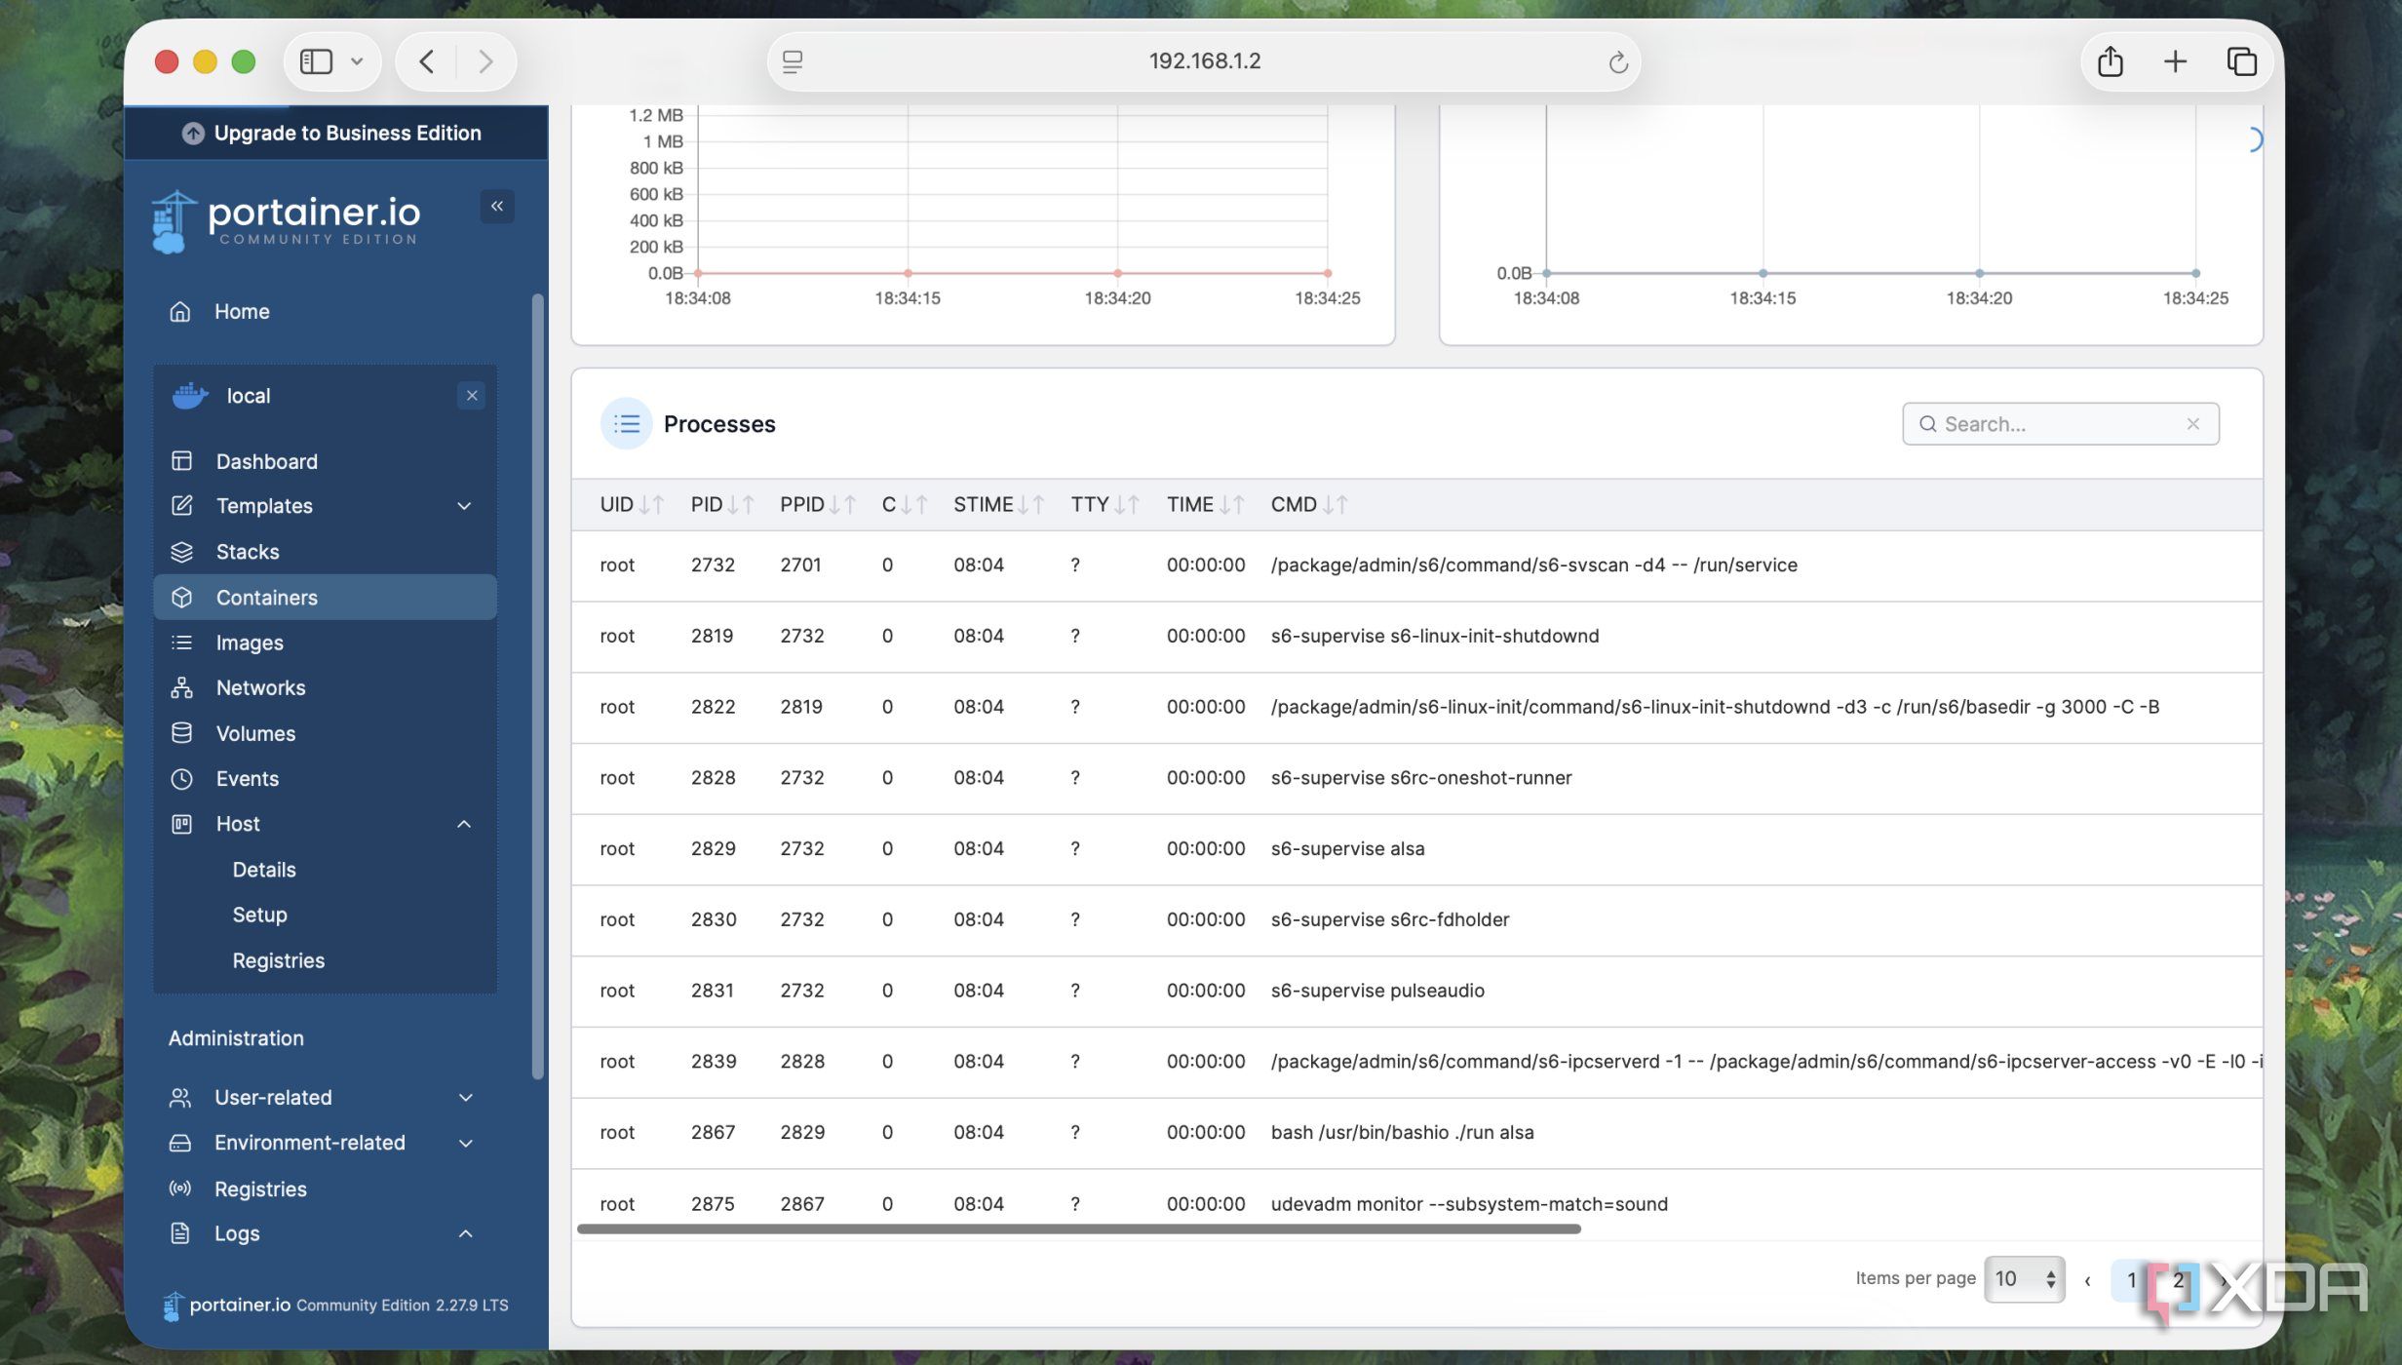Open the Images page
2402x1365 pixels.
pyautogui.click(x=250, y=642)
